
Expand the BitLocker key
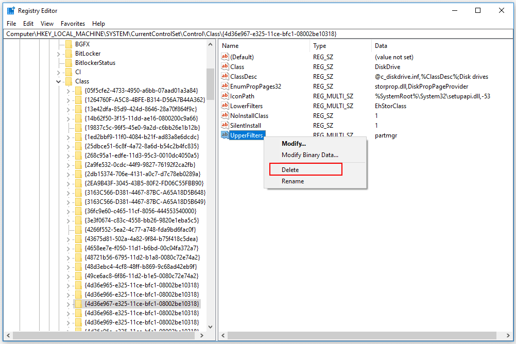tap(59, 54)
